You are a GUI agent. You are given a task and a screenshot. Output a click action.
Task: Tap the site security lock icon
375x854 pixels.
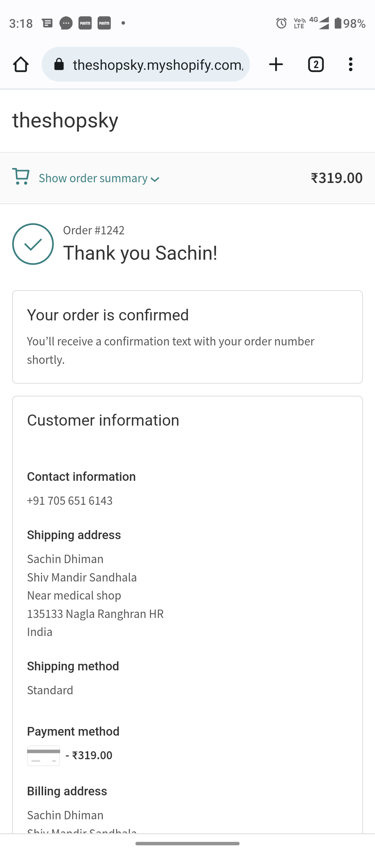59,65
